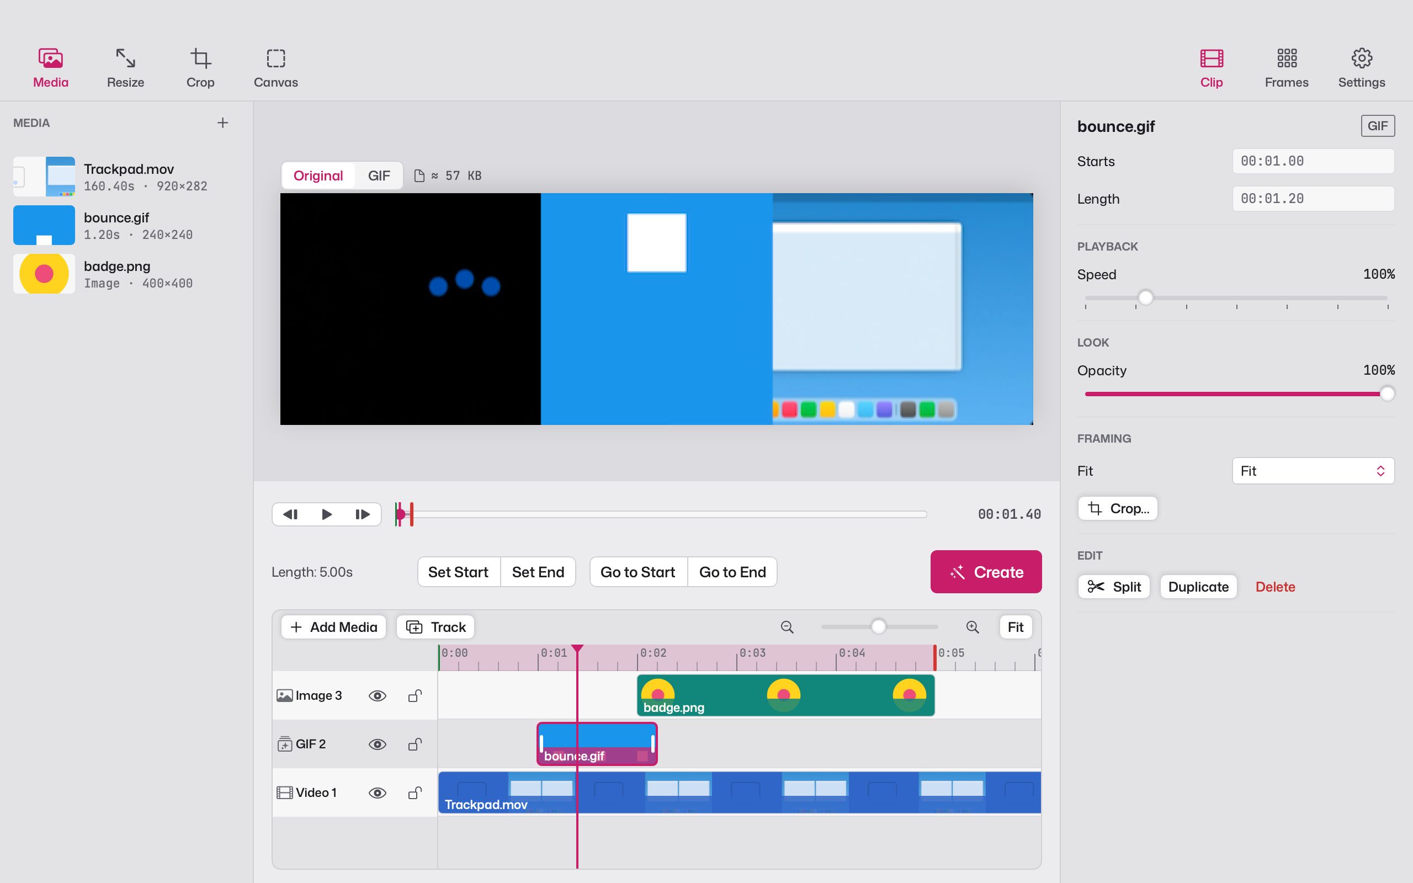Select the Trackpad.mov clip on timeline
This screenshot has width=1413, height=883.
pos(740,792)
